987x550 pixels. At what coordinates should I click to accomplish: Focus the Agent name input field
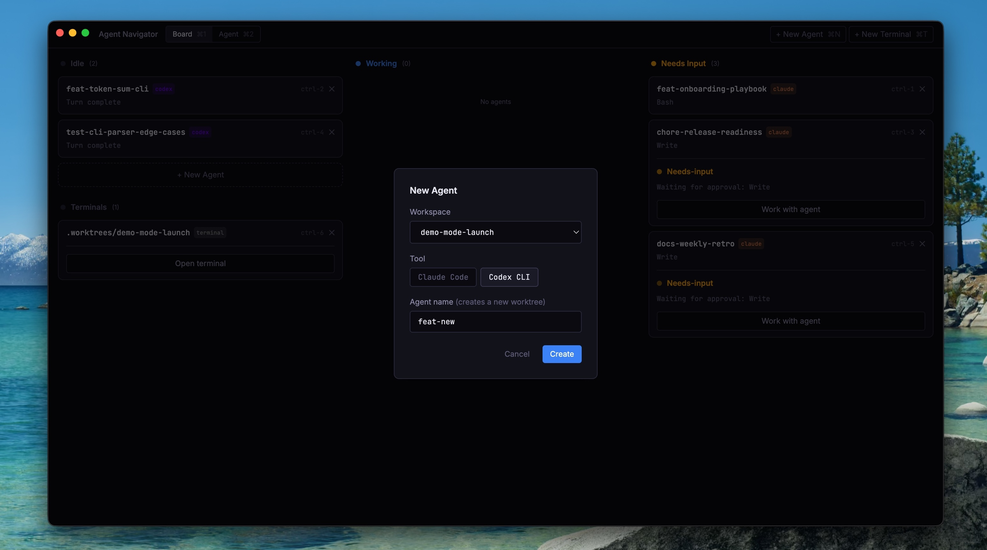(495, 322)
